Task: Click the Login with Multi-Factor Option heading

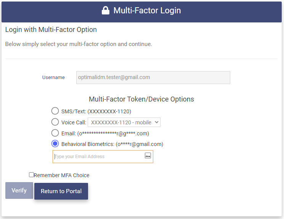Action: click(51, 30)
